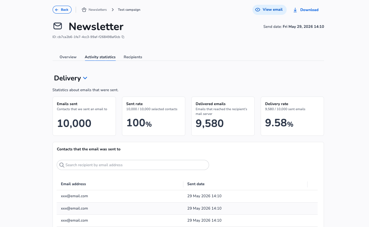Image resolution: width=369 pixels, height=227 pixels.
Task: Go Back using the Back button
Action: coord(62,9)
